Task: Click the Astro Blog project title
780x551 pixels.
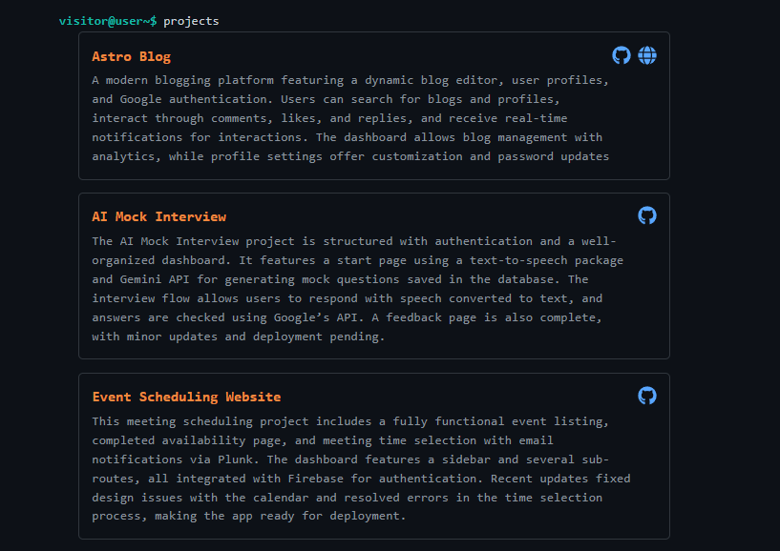Action: tap(131, 56)
